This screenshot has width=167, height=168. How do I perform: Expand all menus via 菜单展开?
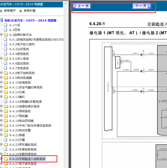(x=10, y=11)
